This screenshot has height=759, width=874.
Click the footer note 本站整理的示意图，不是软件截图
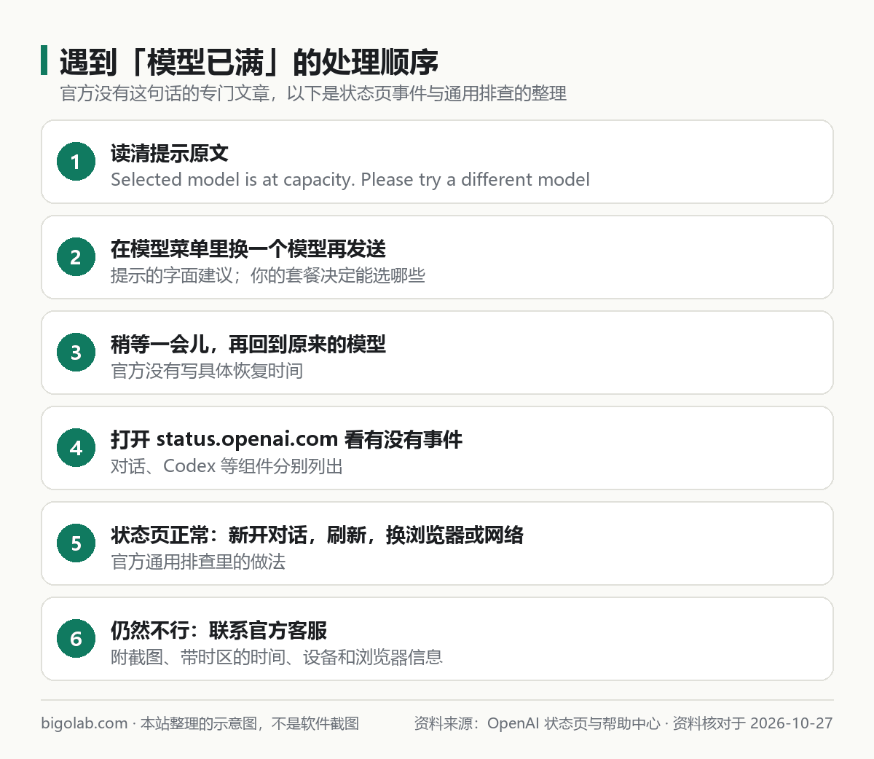point(250,723)
